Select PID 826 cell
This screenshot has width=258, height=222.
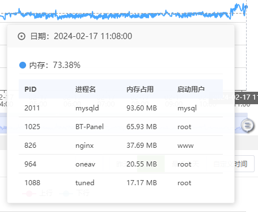point(30,146)
